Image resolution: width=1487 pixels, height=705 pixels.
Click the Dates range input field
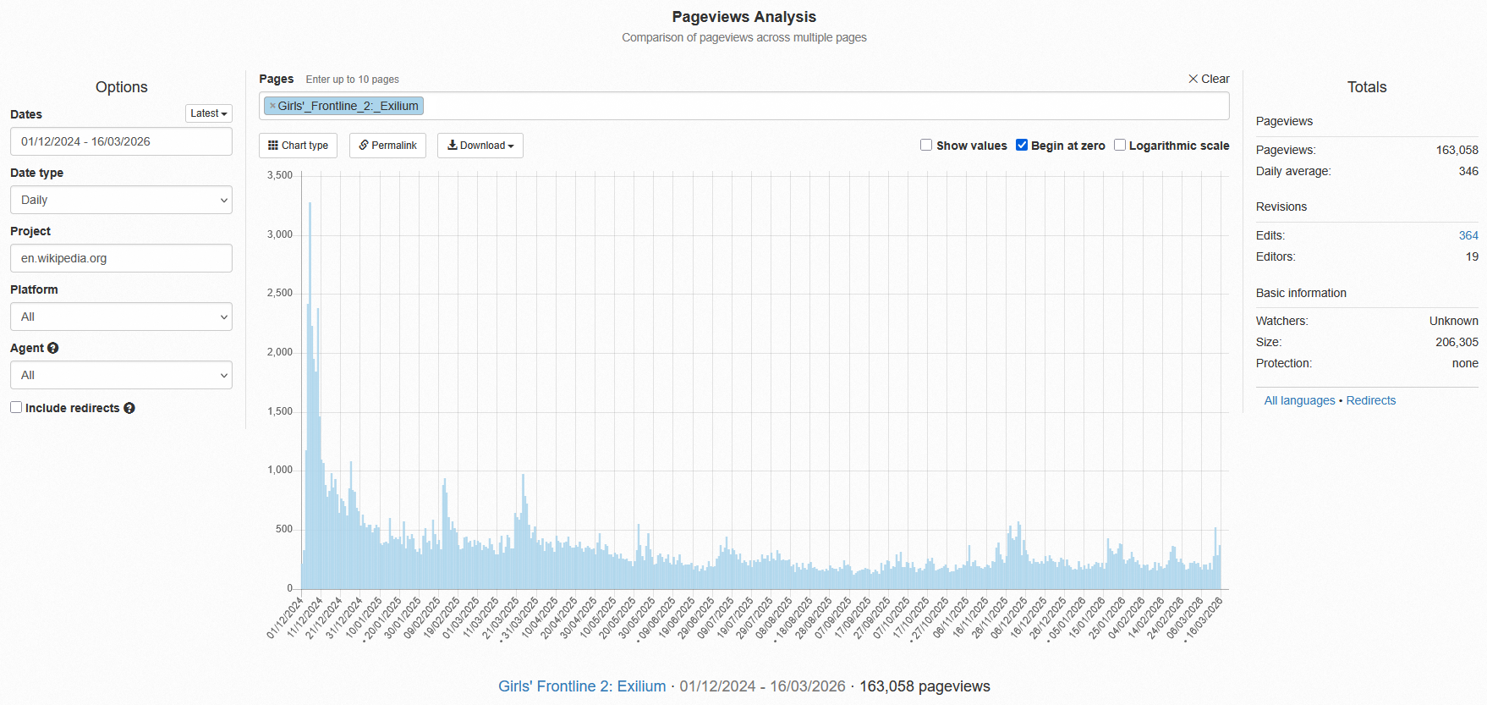point(121,141)
